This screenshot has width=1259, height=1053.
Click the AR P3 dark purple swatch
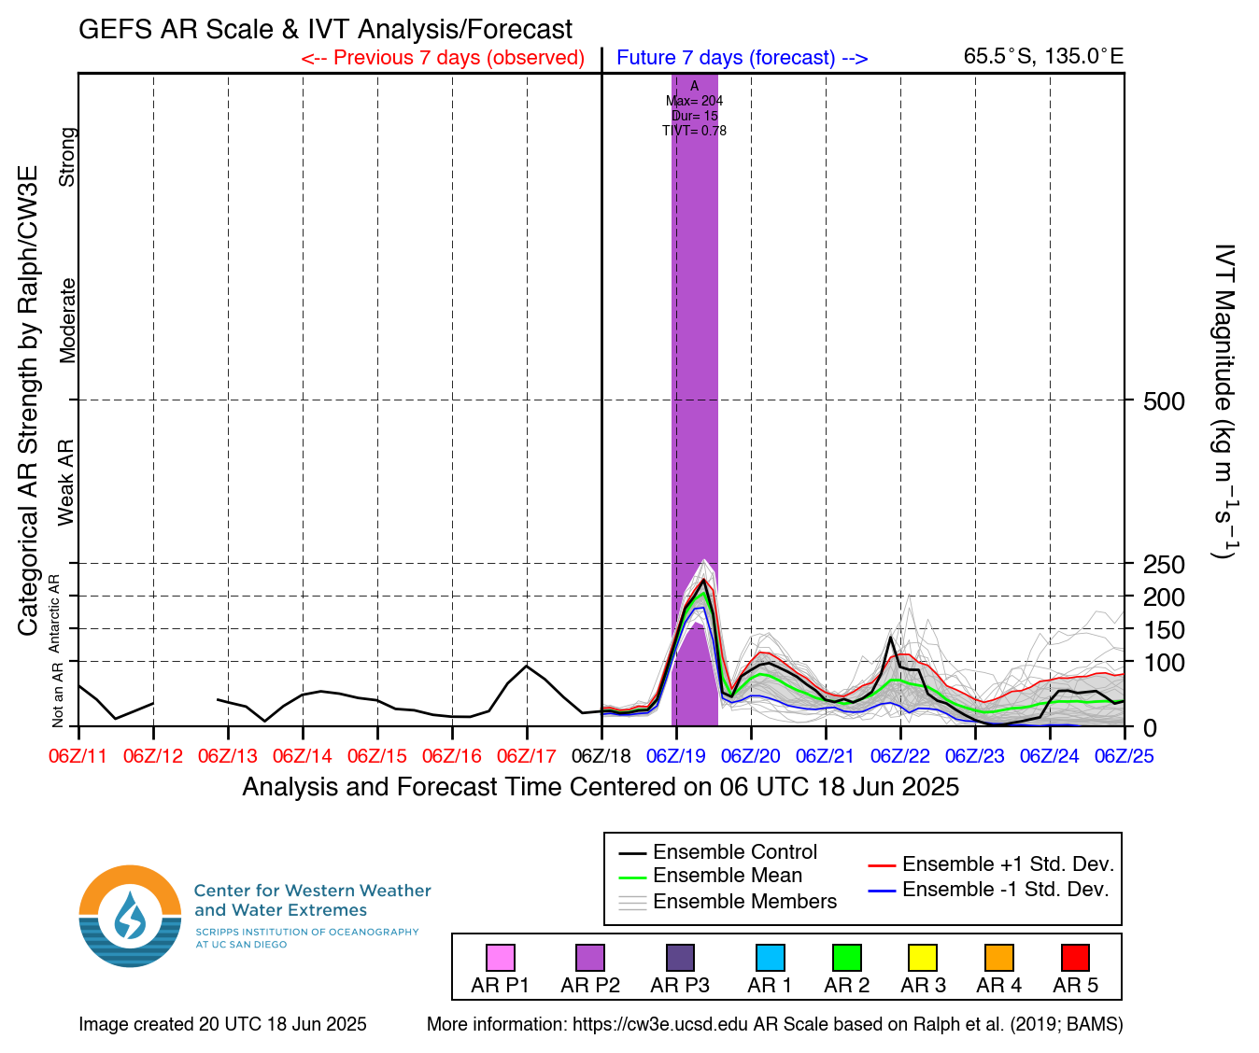pyautogui.click(x=680, y=958)
